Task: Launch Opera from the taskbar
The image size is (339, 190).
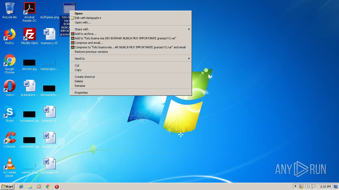Action: click(57, 187)
